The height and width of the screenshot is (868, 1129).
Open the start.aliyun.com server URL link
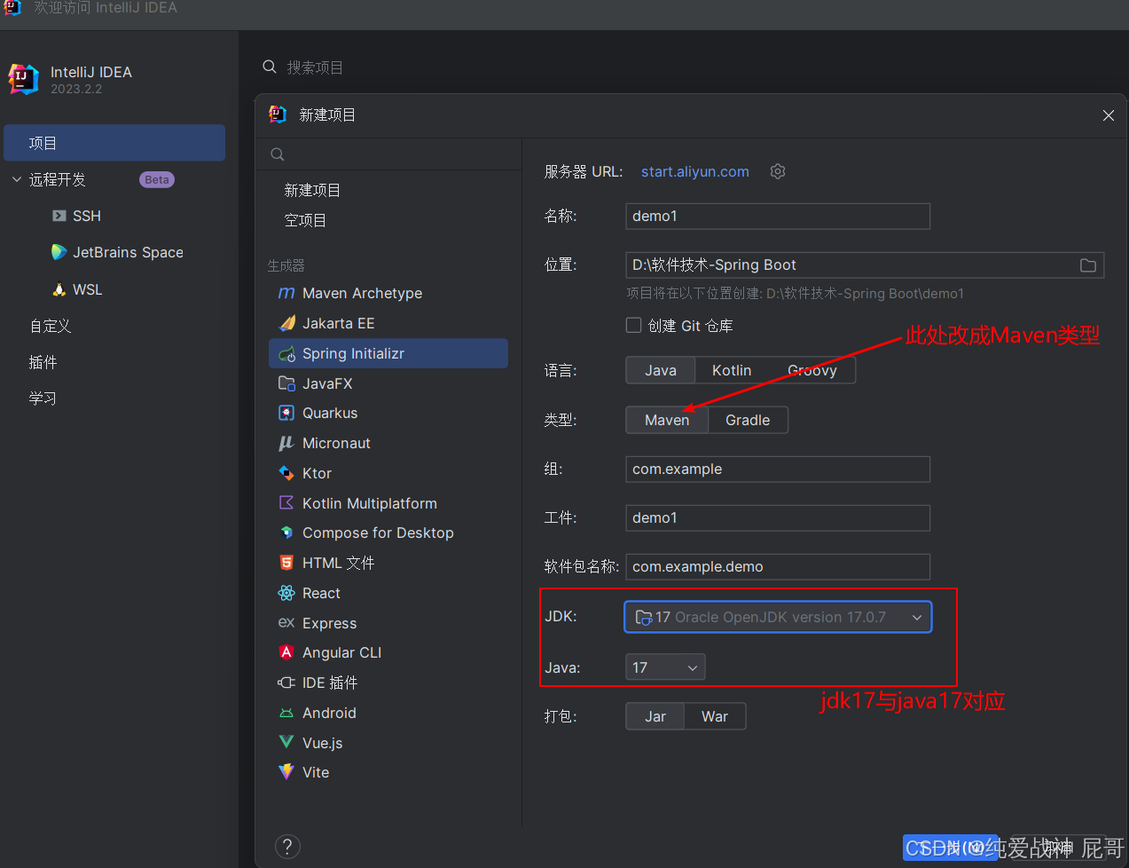tap(695, 171)
